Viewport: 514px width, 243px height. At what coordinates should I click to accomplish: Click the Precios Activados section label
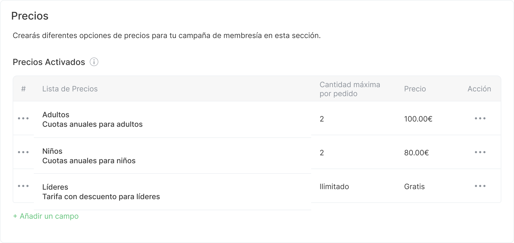click(x=49, y=62)
